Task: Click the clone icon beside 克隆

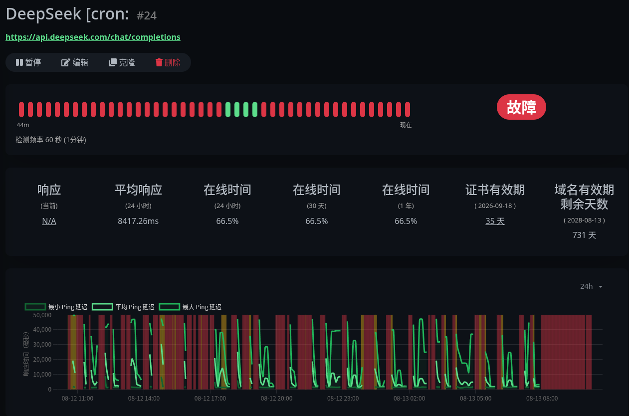Action: click(113, 62)
